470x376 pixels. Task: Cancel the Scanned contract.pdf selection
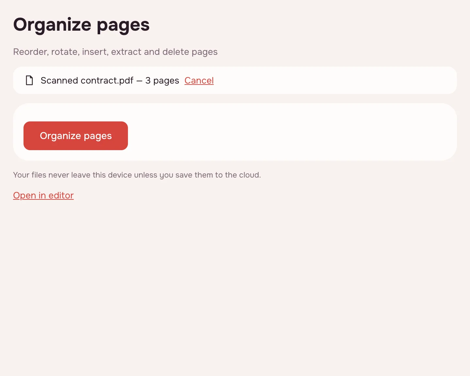199,80
